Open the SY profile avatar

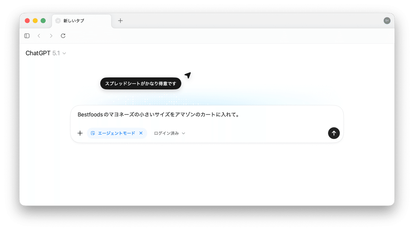click(387, 21)
